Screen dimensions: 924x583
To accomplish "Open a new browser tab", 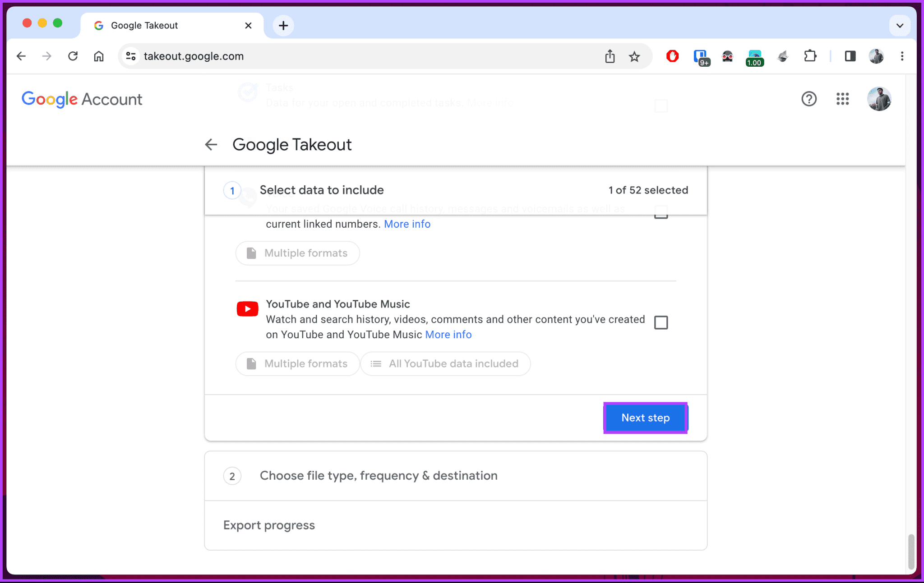I will click(x=283, y=26).
